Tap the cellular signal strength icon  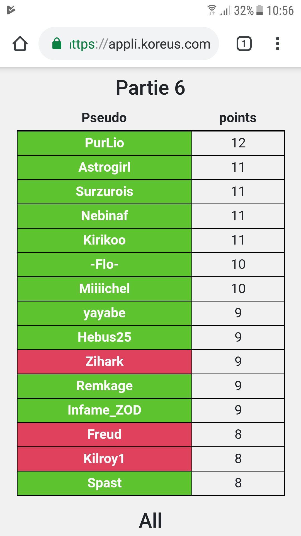point(225,11)
